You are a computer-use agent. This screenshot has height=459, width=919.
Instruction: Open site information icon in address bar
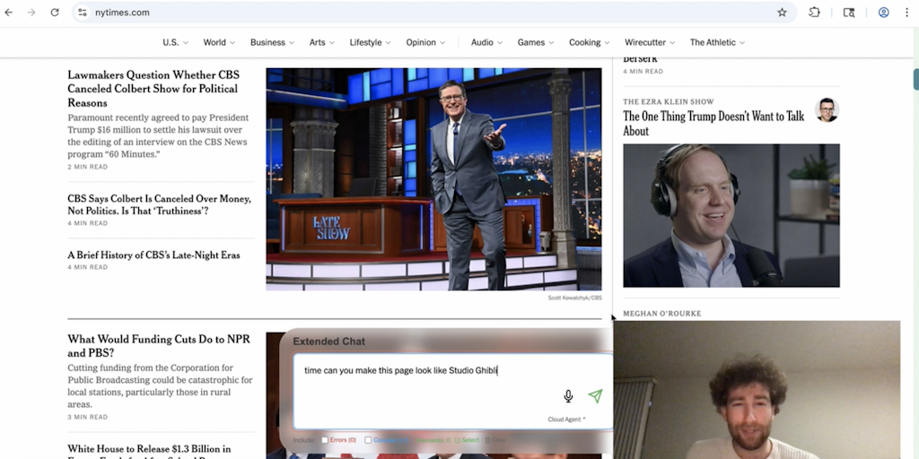(x=82, y=13)
